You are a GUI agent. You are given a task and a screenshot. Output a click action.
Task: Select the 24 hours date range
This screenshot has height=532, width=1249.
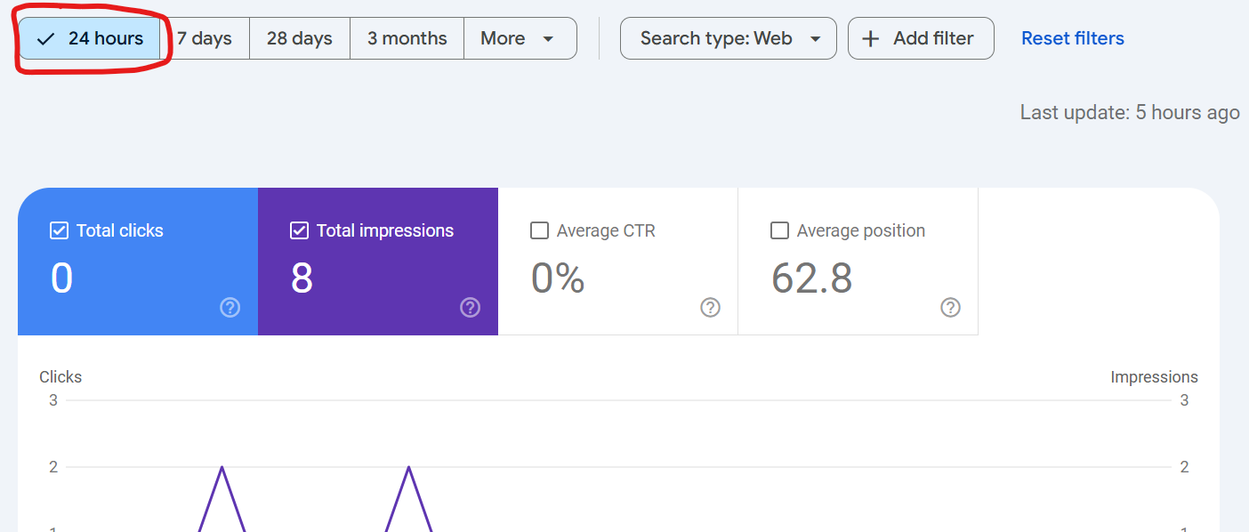click(x=90, y=38)
